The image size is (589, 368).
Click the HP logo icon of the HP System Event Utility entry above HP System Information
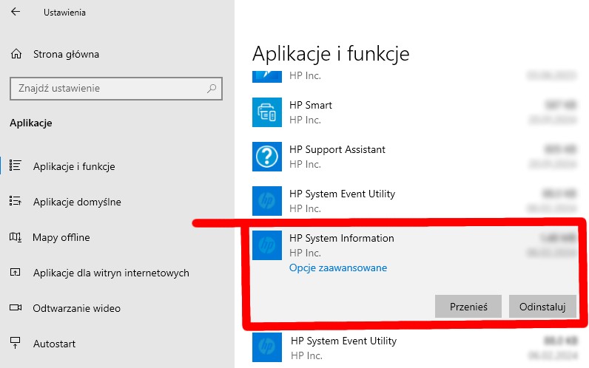click(266, 201)
